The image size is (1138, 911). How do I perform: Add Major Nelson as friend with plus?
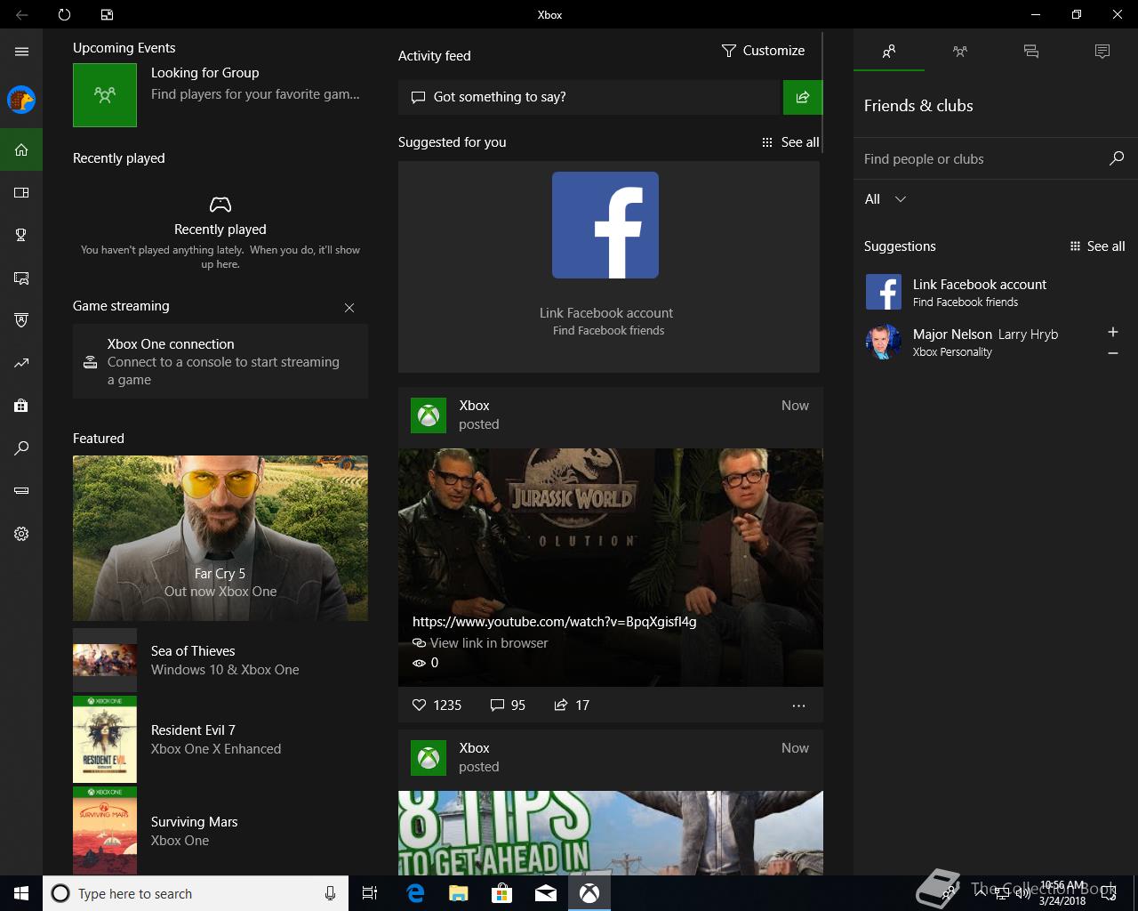pyautogui.click(x=1113, y=332)
